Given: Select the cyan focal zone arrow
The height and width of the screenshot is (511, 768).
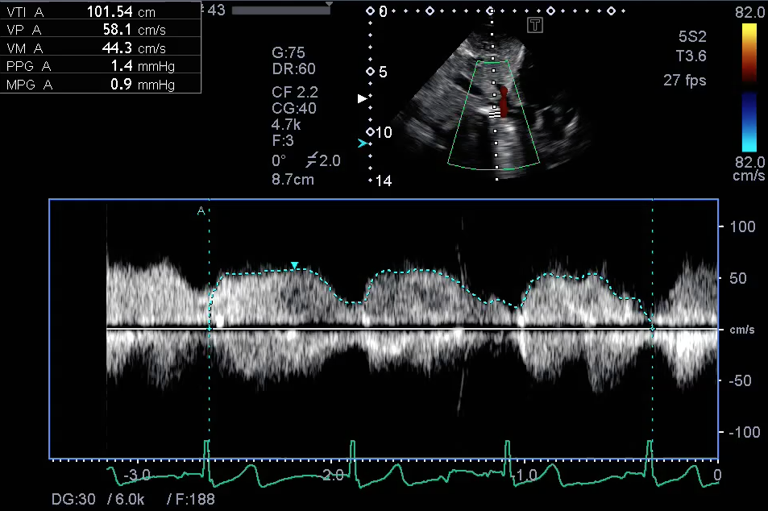Looking at the screenshot, I should pyautogui.click(x=362, y=143).
